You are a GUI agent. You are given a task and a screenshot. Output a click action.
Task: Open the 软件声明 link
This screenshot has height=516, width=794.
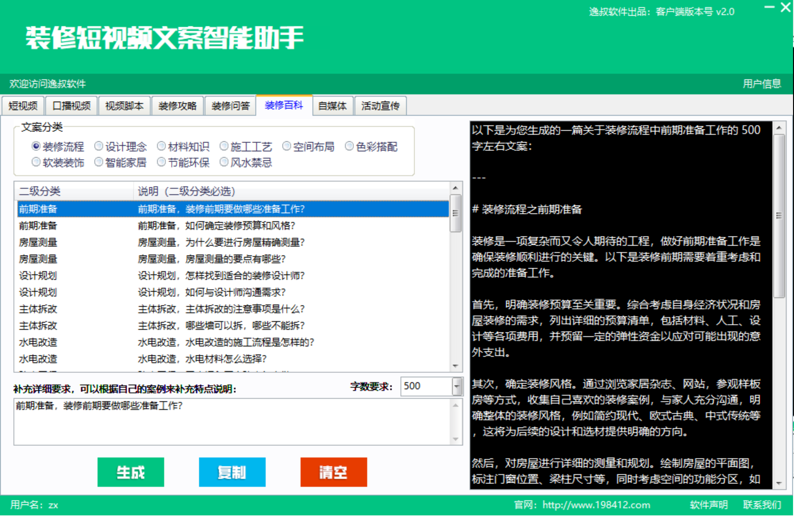click(x=709, y=505)
